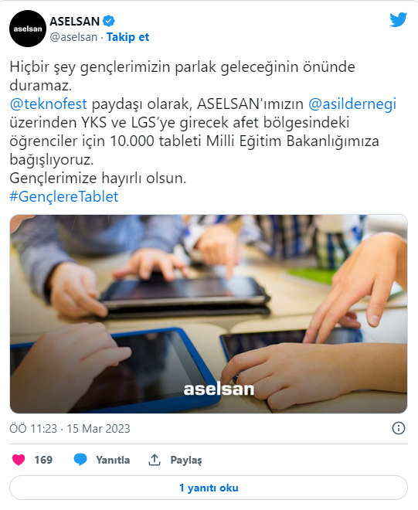Viewport: 418px width, 510px height.
Task: Click the verified badge next to ASELSAN
Action: point(109,21)
